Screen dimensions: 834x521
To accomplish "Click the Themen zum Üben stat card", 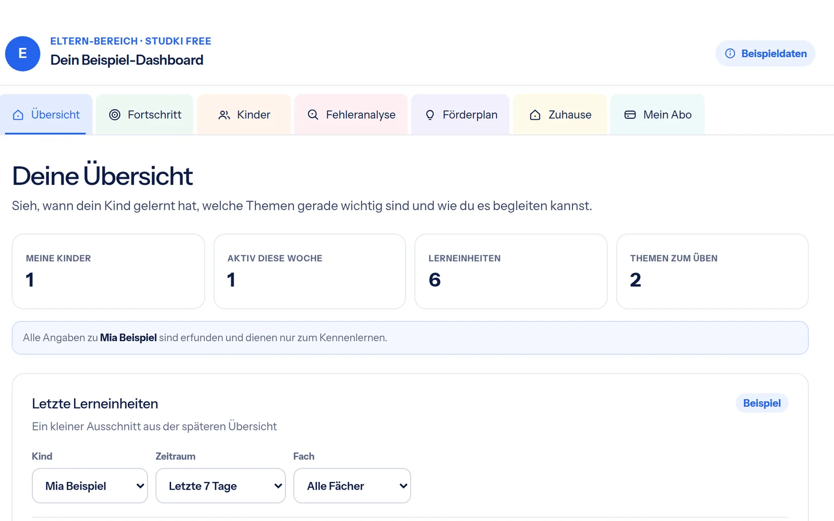I will [712, 271].
